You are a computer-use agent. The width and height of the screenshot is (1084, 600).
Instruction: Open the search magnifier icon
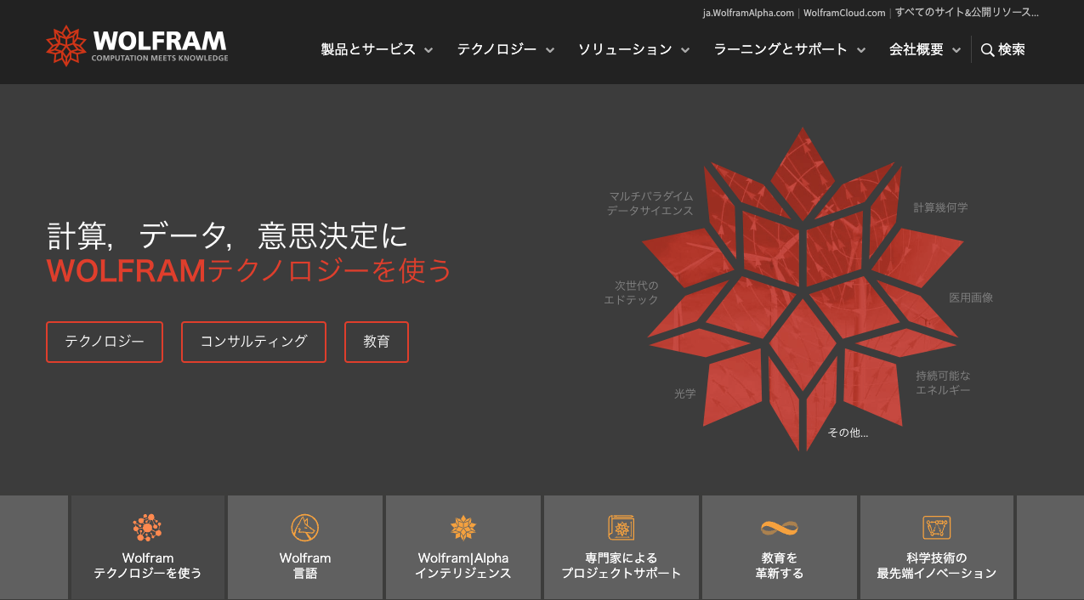tap(987, 49)
